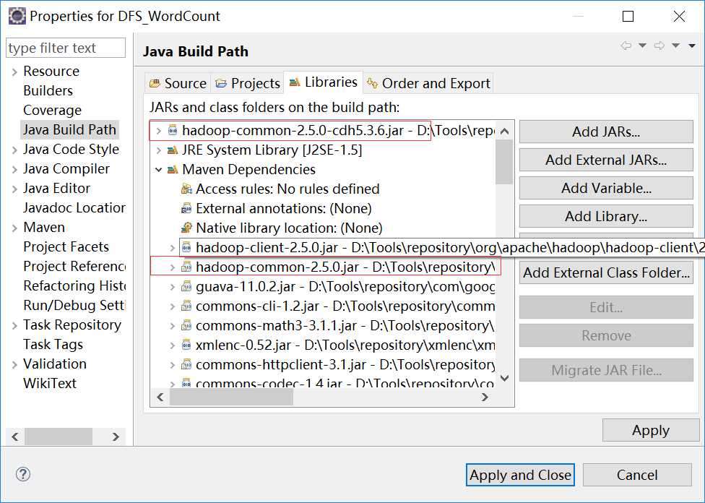Click the commons-cli-1.2.jar icon
This screenshot has height=503, width=705.
point(186,306)
